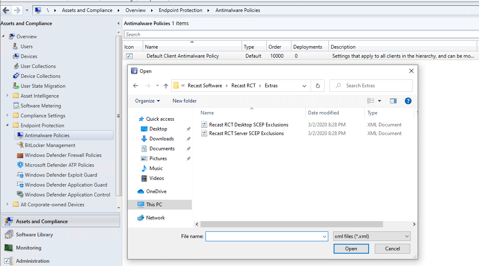
Task: Unpin Downloads from Quick access
Action: click(188, 138)
